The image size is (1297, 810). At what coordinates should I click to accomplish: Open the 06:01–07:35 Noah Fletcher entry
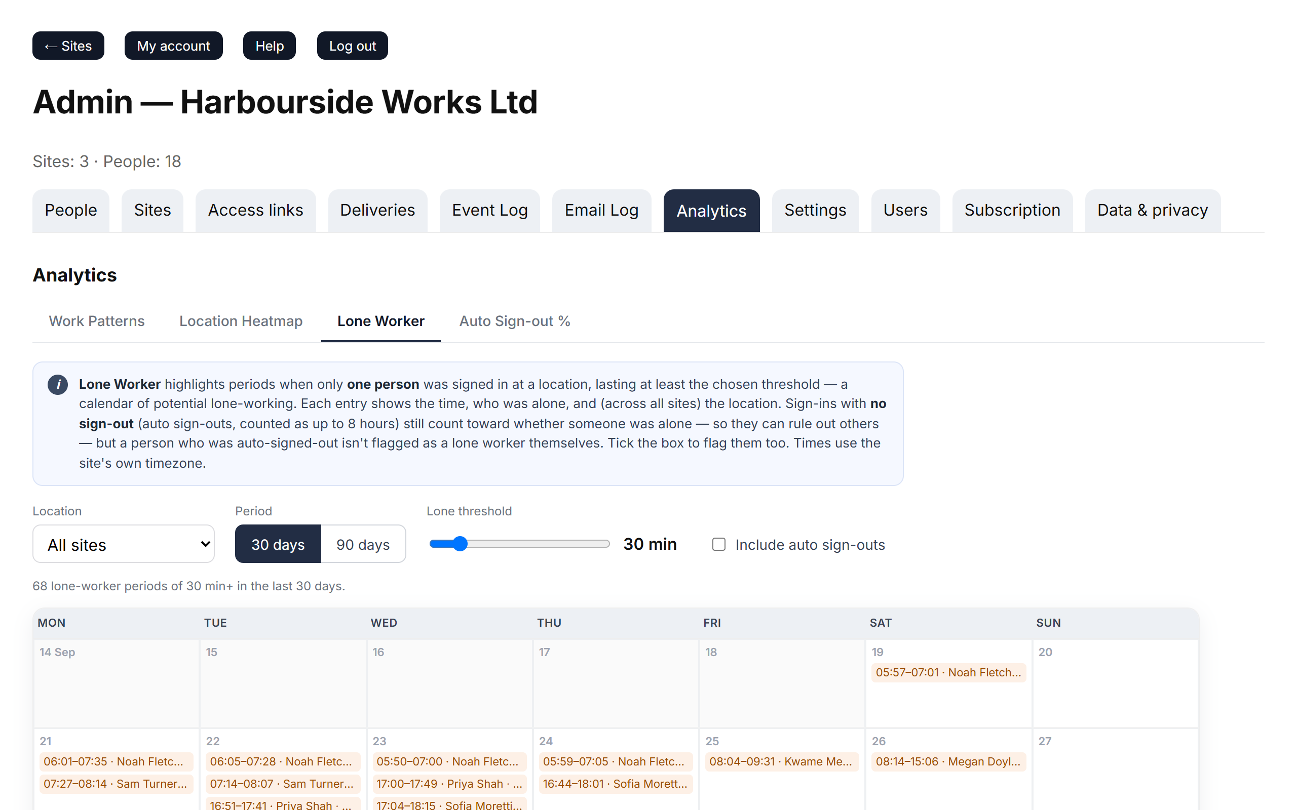116,761
